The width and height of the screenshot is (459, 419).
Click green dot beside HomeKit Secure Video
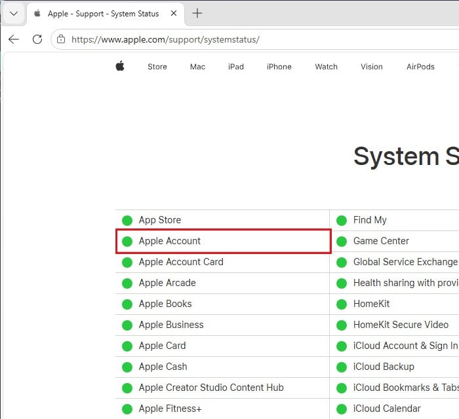pyautogui.click(x=342, y=325)
